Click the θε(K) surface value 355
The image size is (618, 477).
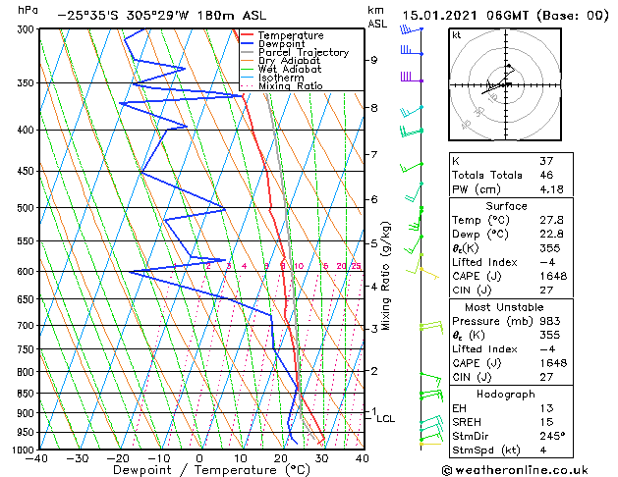(x=550, y=248)
